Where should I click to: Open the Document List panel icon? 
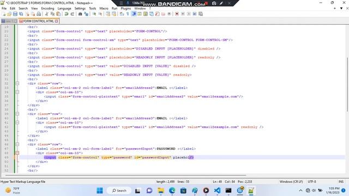[152, 14]
